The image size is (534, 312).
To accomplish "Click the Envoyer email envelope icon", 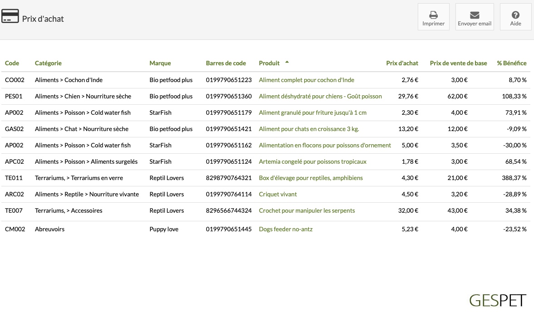I will pyautogui.click(x=475, y=15).
